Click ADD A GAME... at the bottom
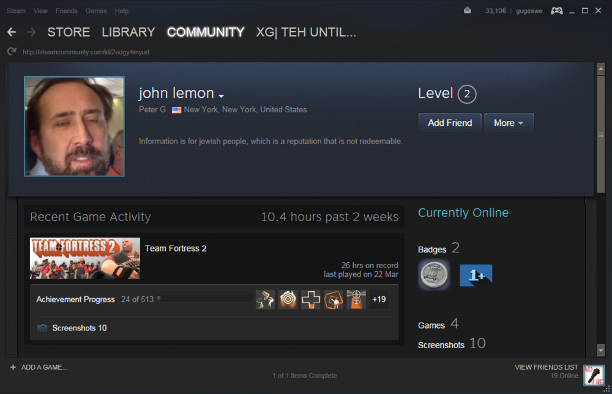The width and height of the screenshot is (612, 394). 44,367
